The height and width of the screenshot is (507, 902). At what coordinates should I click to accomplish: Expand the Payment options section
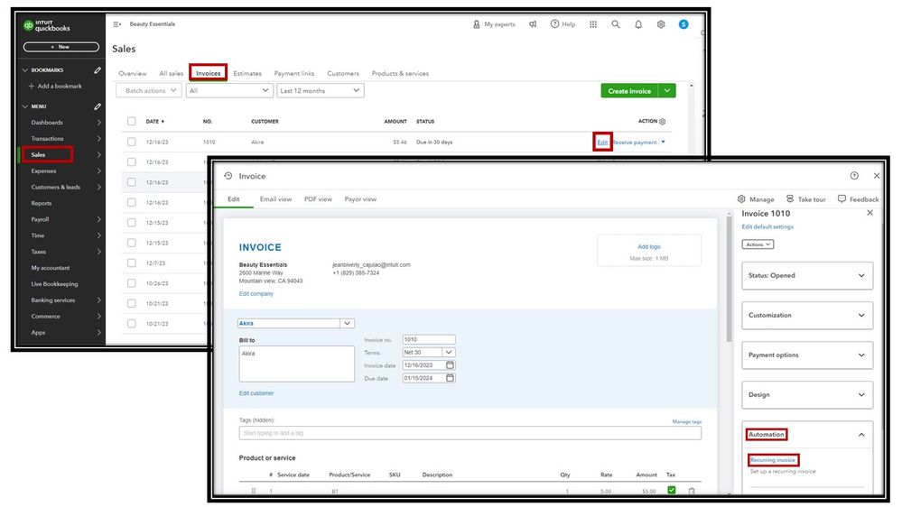[807, 355]
